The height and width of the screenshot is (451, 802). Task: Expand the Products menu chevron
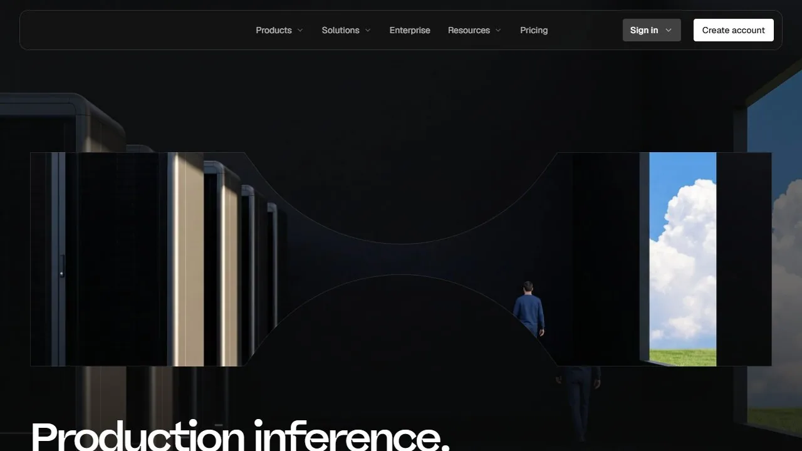coord(300,30)
